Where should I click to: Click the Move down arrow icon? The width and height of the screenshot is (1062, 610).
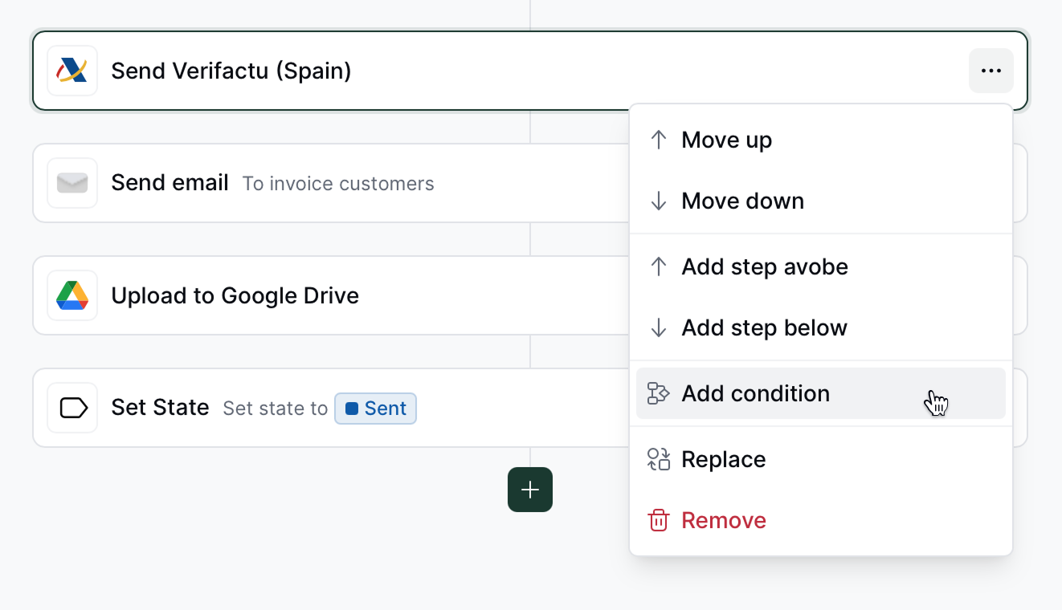(x=659, y=201)
